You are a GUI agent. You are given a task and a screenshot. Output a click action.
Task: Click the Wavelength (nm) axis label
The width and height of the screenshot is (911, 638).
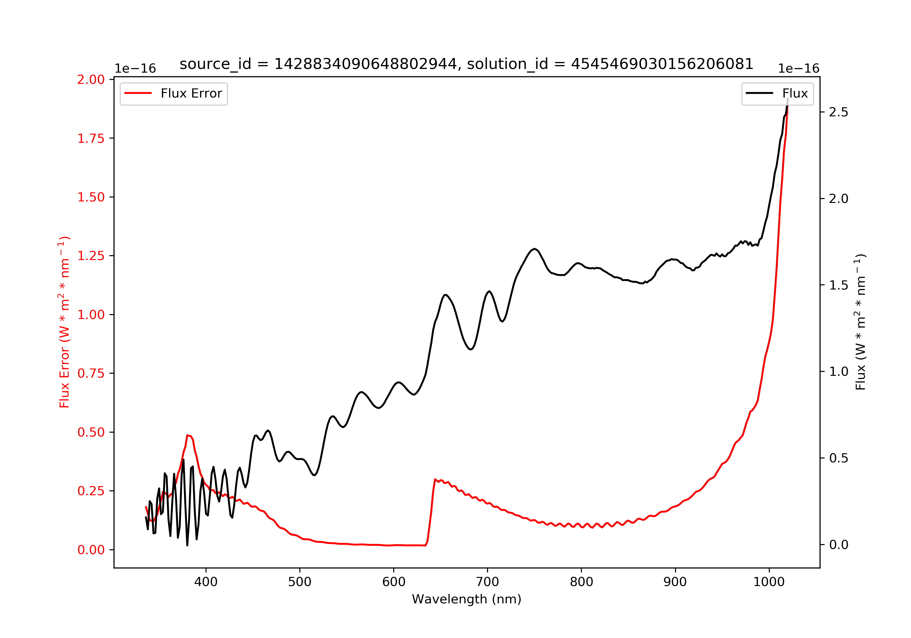(467, 599)
